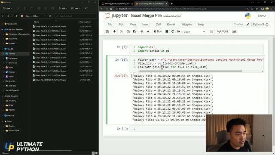Open the Sort dropdown in File Explorer
The image size is (275, 155).
(x=63, y=9)
